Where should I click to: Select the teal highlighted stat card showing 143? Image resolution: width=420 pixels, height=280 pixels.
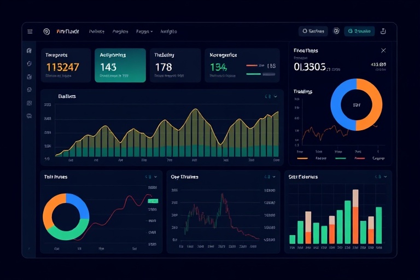click(x=120, y=65)
